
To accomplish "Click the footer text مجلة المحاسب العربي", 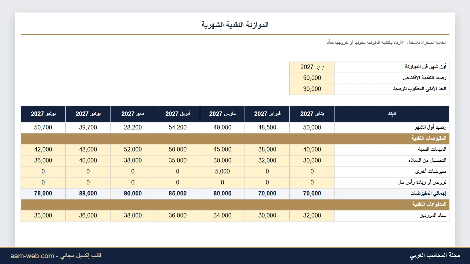I will point(435,256).
